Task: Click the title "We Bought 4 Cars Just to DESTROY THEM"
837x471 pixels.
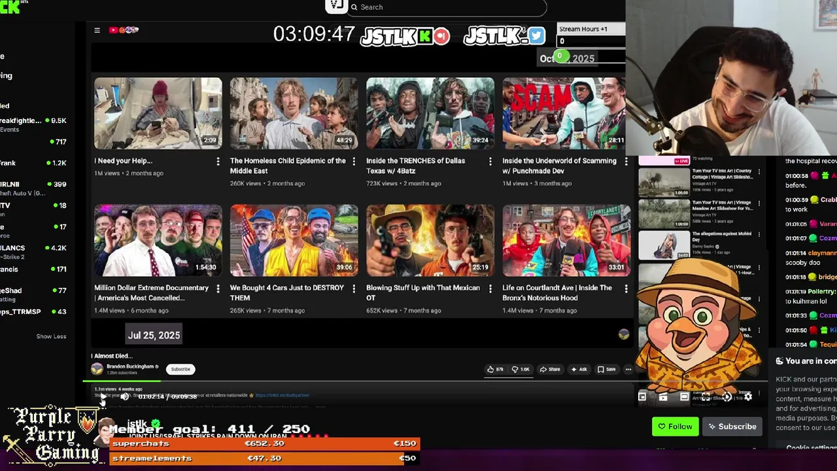Action: (287, 292)
